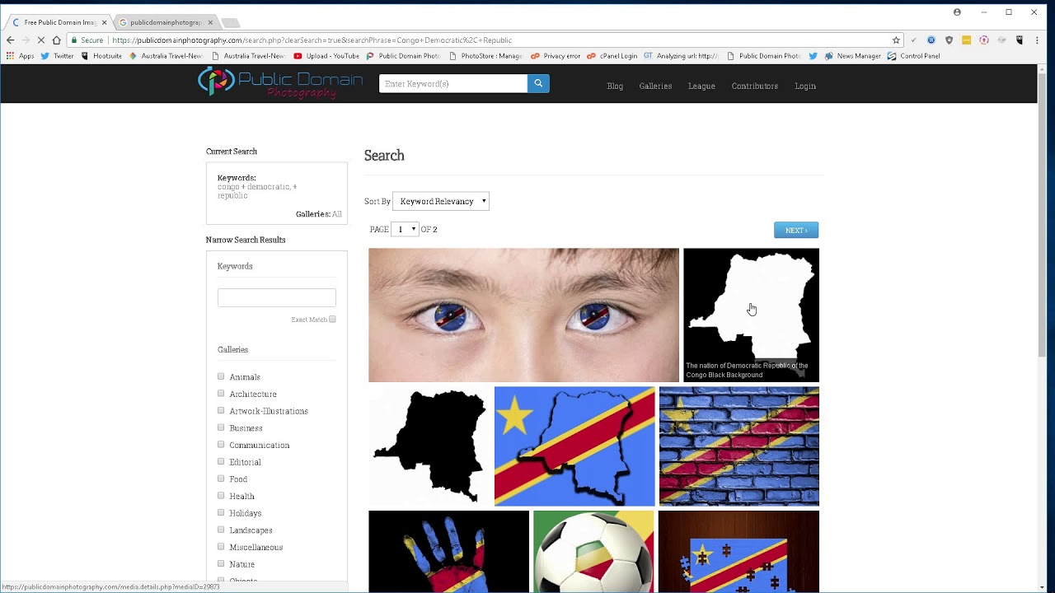Open Apps grid in bookmarks bar

click(x=21, y=56)
